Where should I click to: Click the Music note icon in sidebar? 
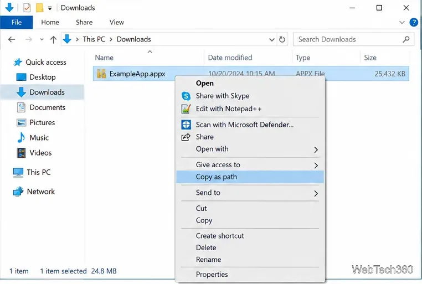pyautogui.click(x=21, y=137)
